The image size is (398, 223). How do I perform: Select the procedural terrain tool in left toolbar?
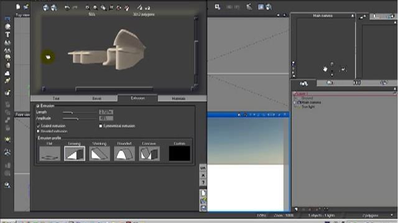tap(7, 50)
